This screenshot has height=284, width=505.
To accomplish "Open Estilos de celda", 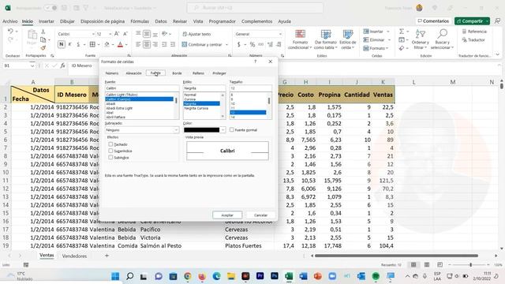I will (347, 39).
